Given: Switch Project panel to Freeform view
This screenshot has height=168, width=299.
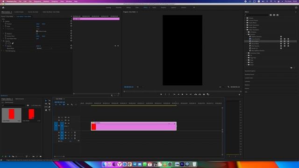Looking at the screenshot, I should (x=13, y=156).
